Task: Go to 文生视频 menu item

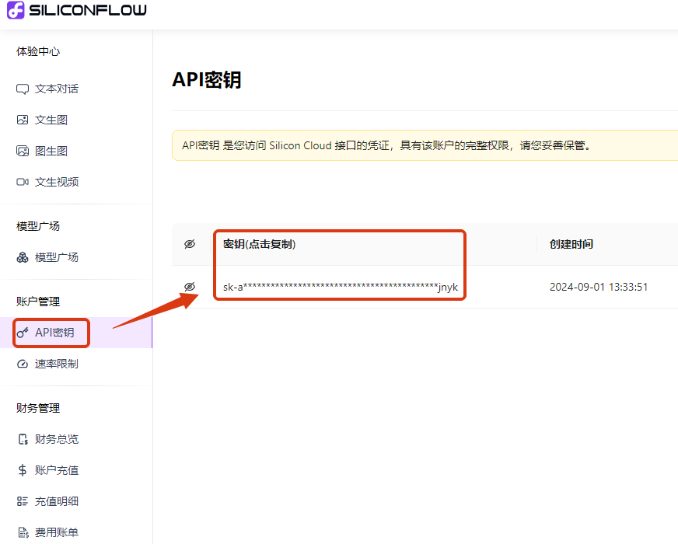Action: click(47, 182)
